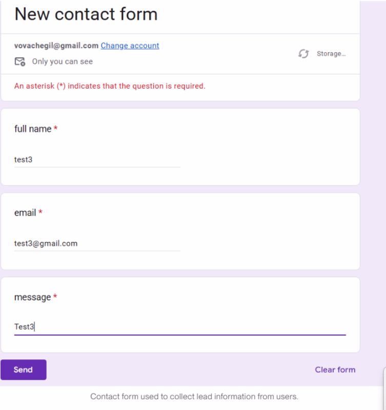386x410 pixels.
Task: Click the full name question label
Action: point(33,129)
